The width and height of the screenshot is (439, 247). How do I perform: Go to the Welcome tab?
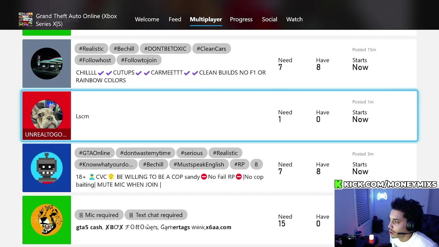[x=147, y=19]
